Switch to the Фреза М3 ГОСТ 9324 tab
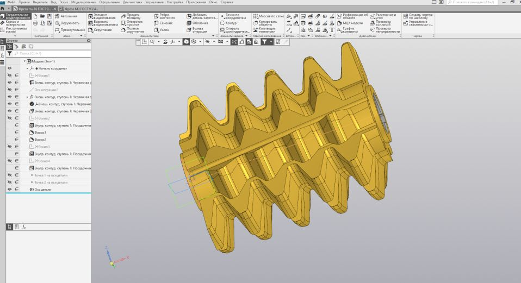521x283 pixels. point(82,9)
